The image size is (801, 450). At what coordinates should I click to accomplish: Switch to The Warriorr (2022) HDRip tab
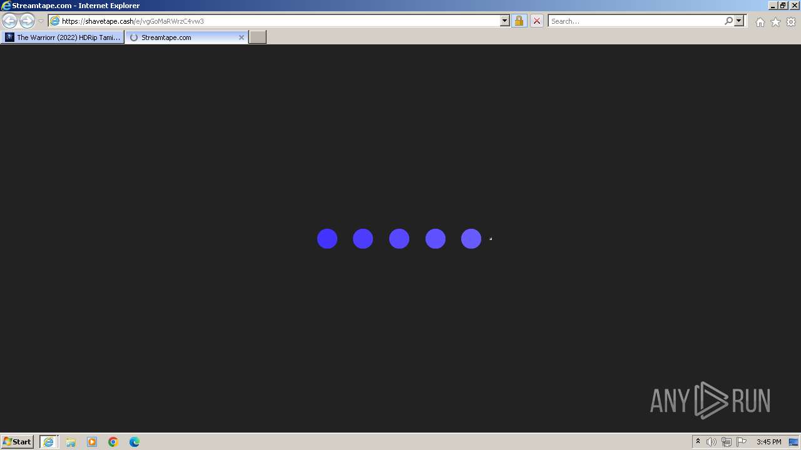pyautogui.click(x=63, y=37)
